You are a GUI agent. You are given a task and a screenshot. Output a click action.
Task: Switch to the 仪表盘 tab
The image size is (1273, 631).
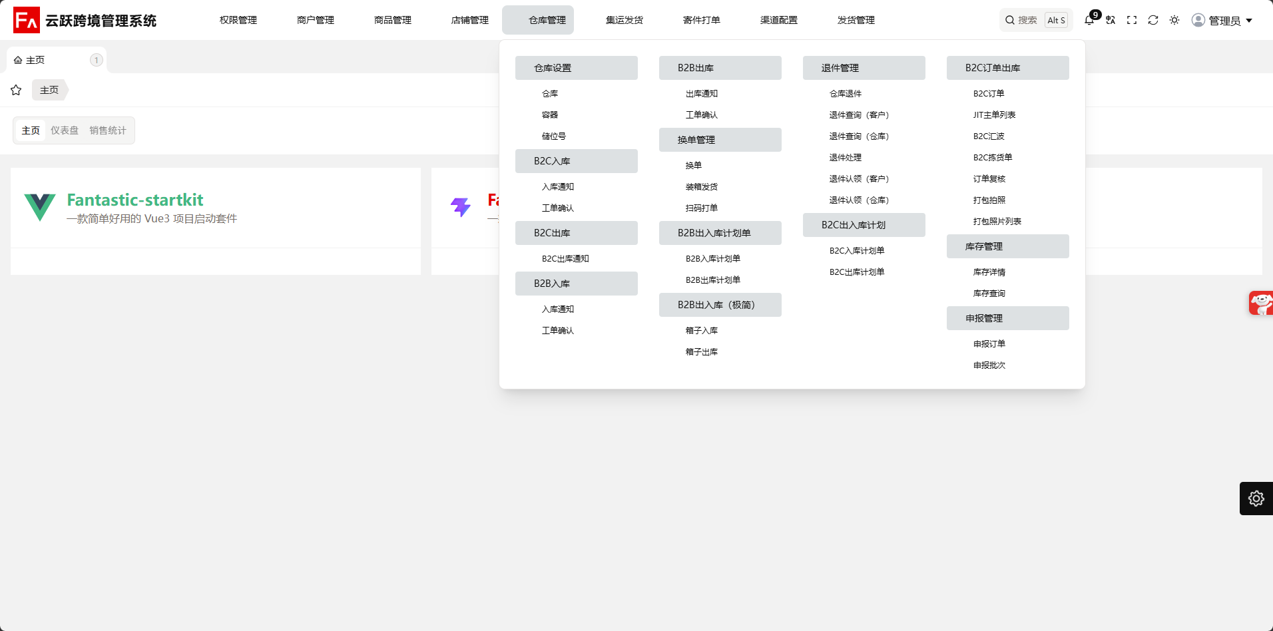(65, 130)
